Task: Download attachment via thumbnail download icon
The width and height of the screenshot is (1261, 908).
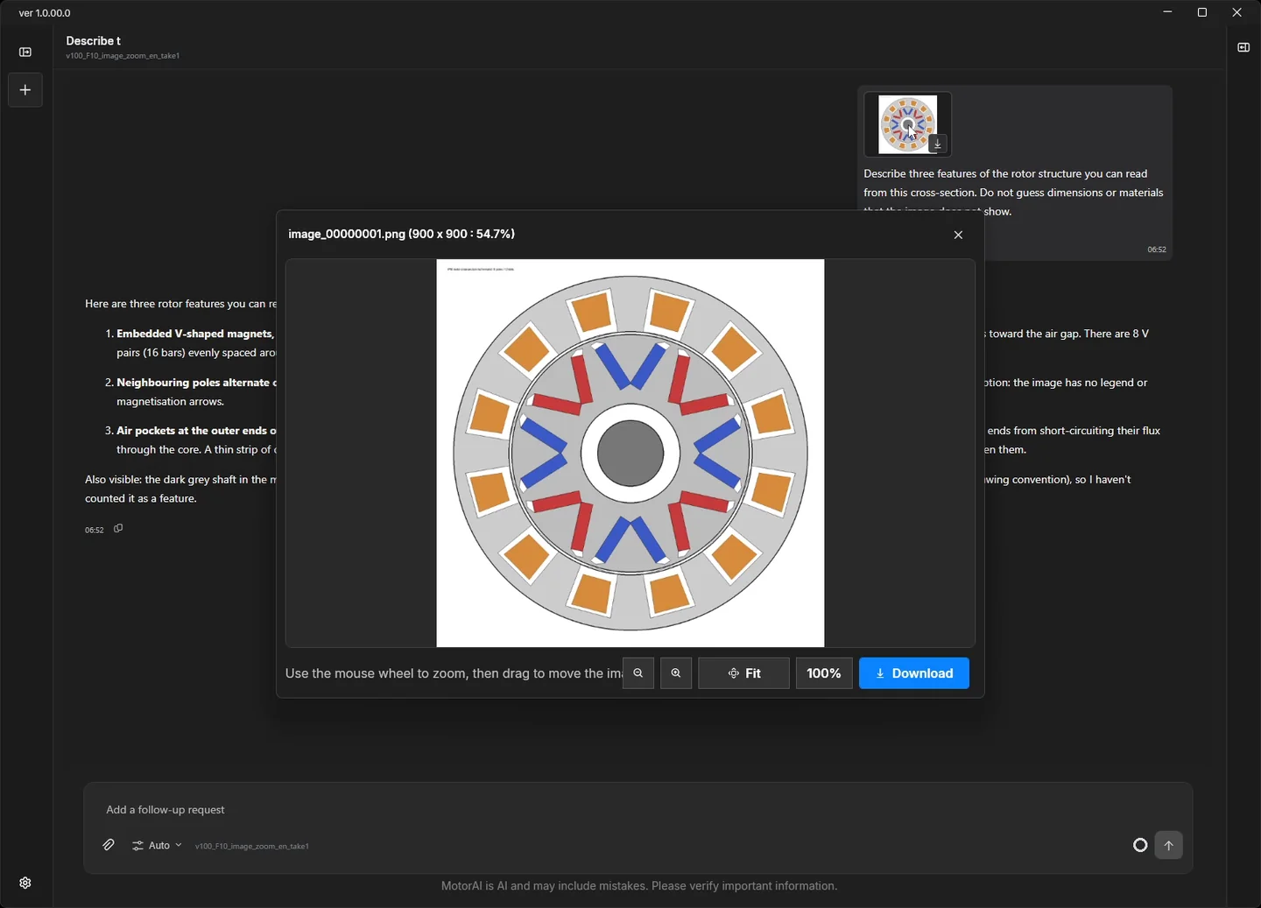Action: pos(937,144)
